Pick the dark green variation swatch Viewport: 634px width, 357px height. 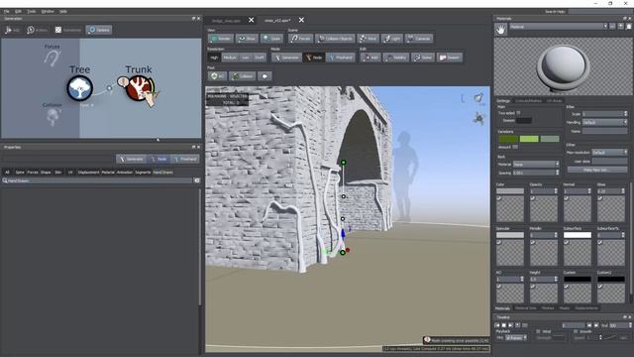508,139
